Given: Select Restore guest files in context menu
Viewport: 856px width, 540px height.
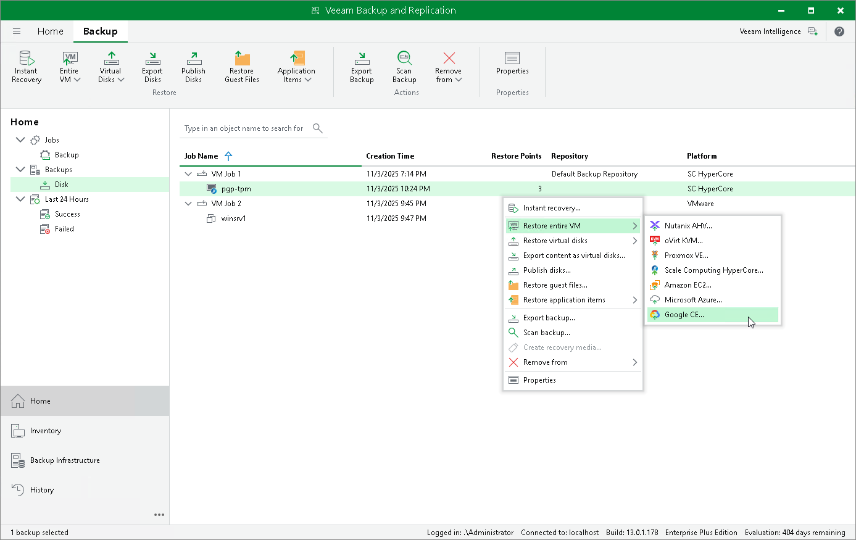Looking at the screenshot, I should [x=555, y=285].
